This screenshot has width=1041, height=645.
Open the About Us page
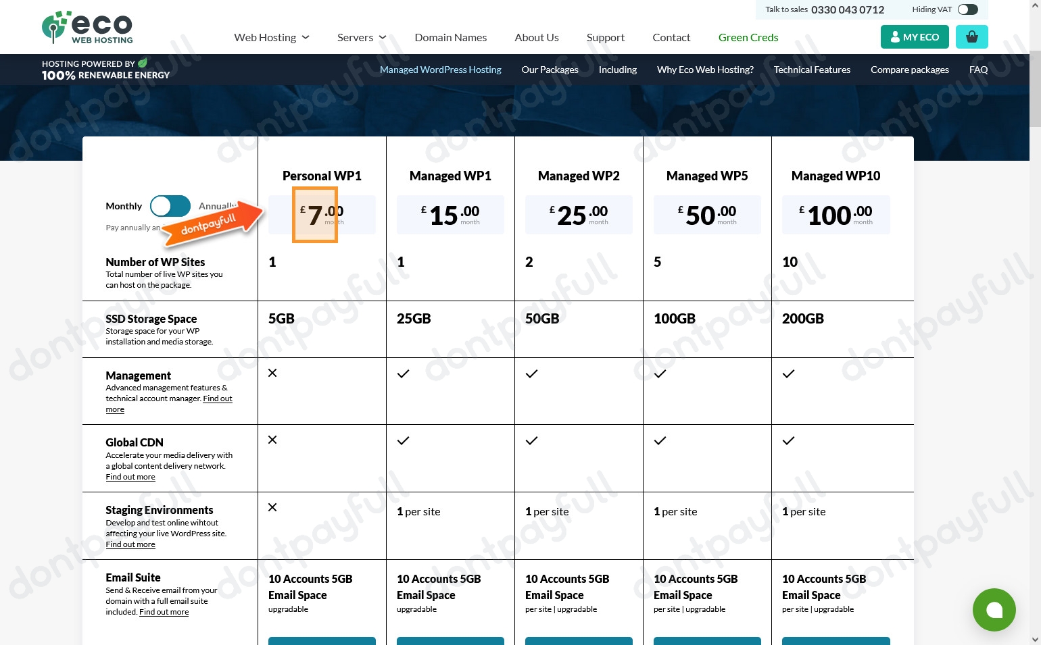click(x=537, y=37)
